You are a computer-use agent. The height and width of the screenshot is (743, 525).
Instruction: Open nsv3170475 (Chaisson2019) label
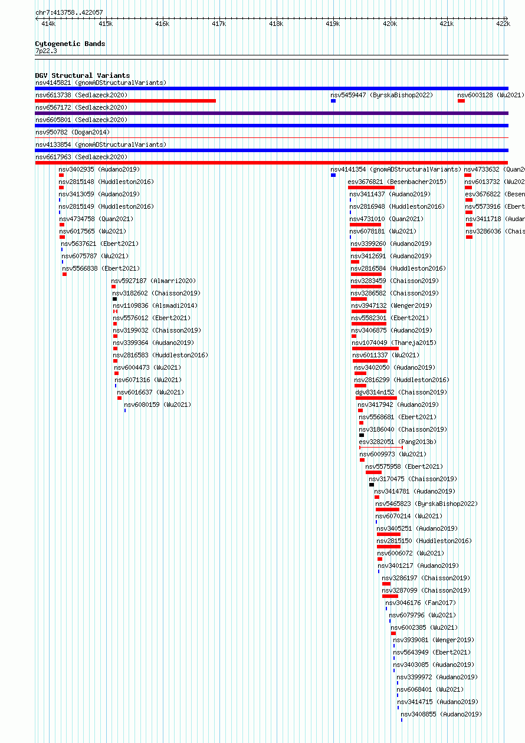(413, 479)
